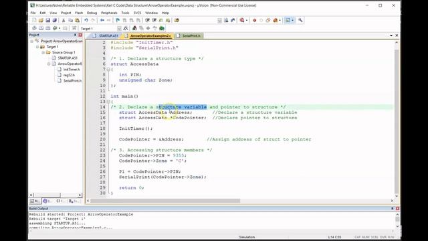Click line 20 'CodePointer = &Address;' code
The image size is (428, 241).
pos(151,139)
